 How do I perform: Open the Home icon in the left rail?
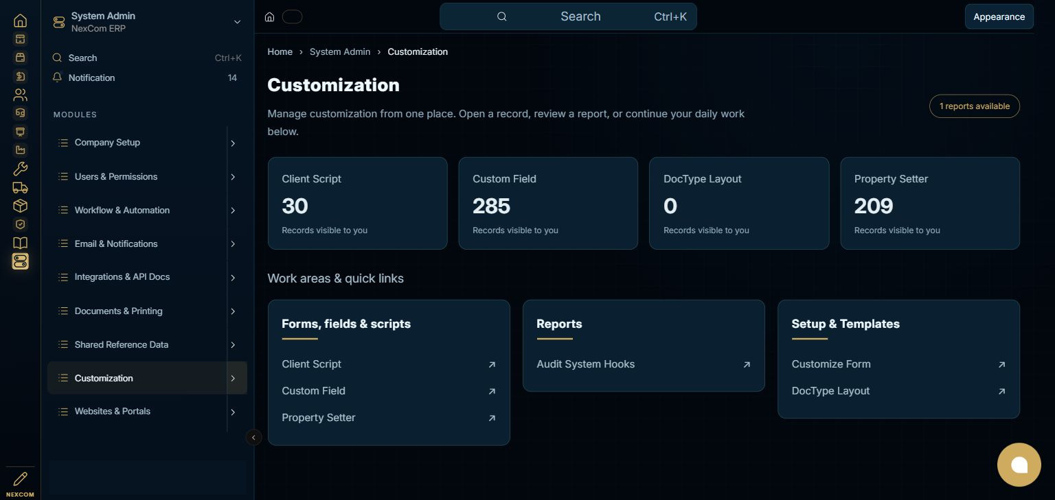20,21
